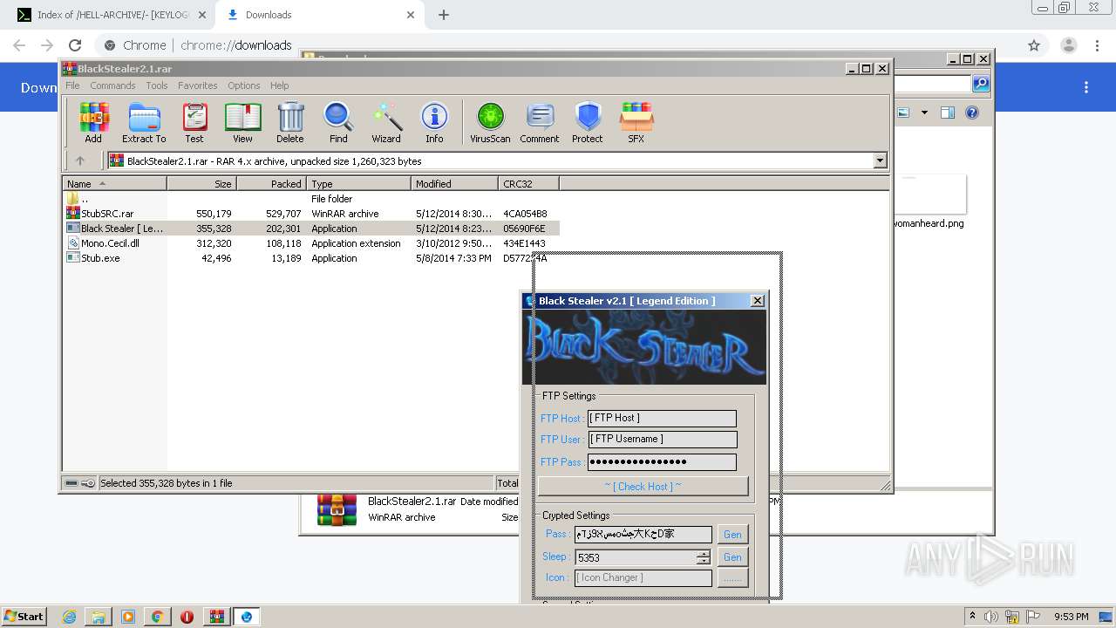Select the StubSRC.rar file row
The width and height of the screenshot is (1116, 628).
[x=311, y=214]
